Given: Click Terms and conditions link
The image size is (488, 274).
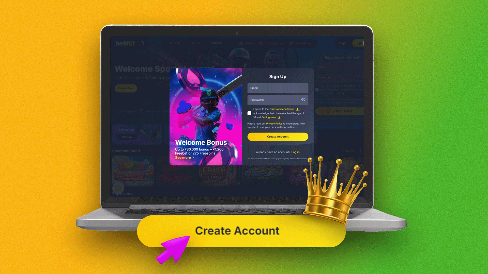Looking at the screenshot, I should pos(282,109).
